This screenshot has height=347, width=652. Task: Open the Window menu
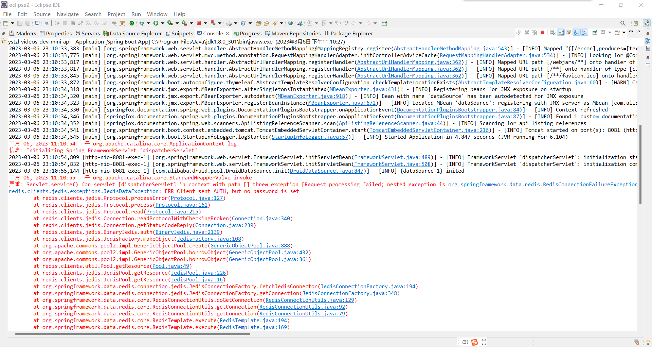(x=157, y=14)
